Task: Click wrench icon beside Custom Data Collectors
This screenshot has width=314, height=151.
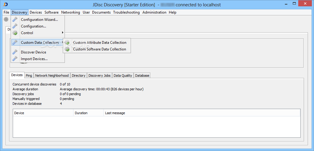Action: pyautogui.click(x=15, y=43)
